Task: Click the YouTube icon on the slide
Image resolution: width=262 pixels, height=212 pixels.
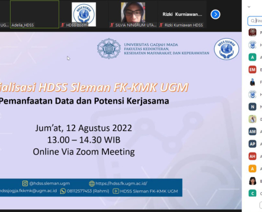Action: (116, 191)
